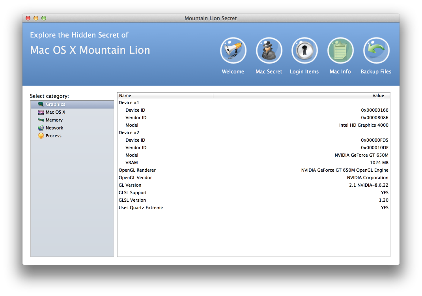The image size is (422, 296).
Task: Close the Mountain Lion Secret window
Action: click(28, 18)
